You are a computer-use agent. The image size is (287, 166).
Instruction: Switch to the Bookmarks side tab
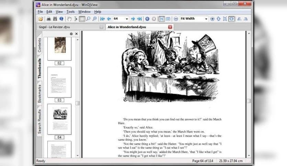point(39,94)
